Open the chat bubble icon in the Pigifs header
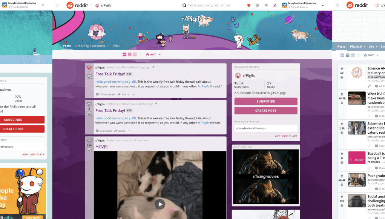 click(x=257, y=5)
